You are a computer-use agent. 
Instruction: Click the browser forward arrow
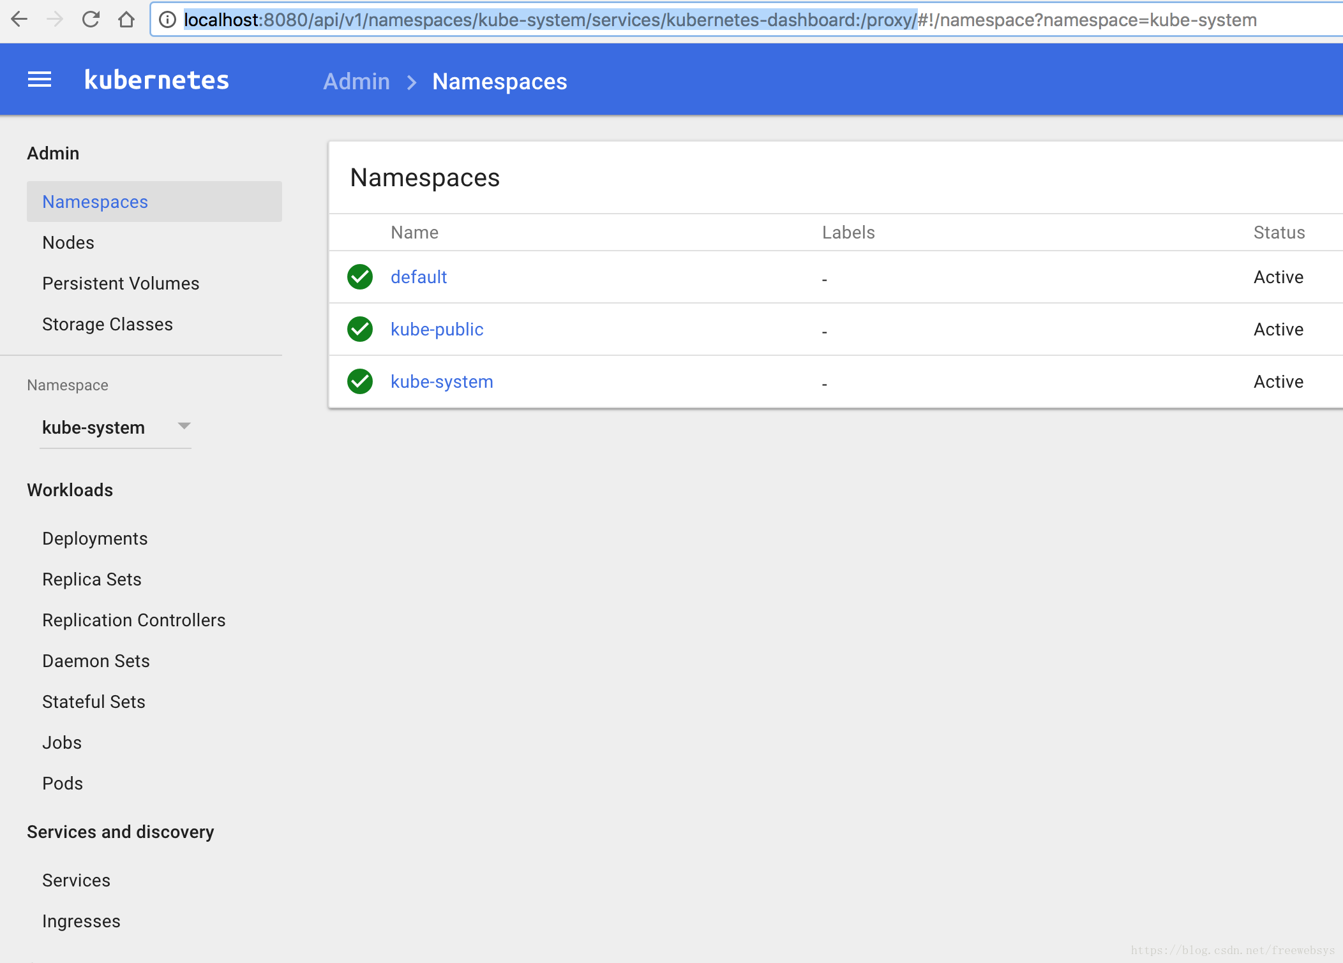pyautogui.click(x=55, y=20)
